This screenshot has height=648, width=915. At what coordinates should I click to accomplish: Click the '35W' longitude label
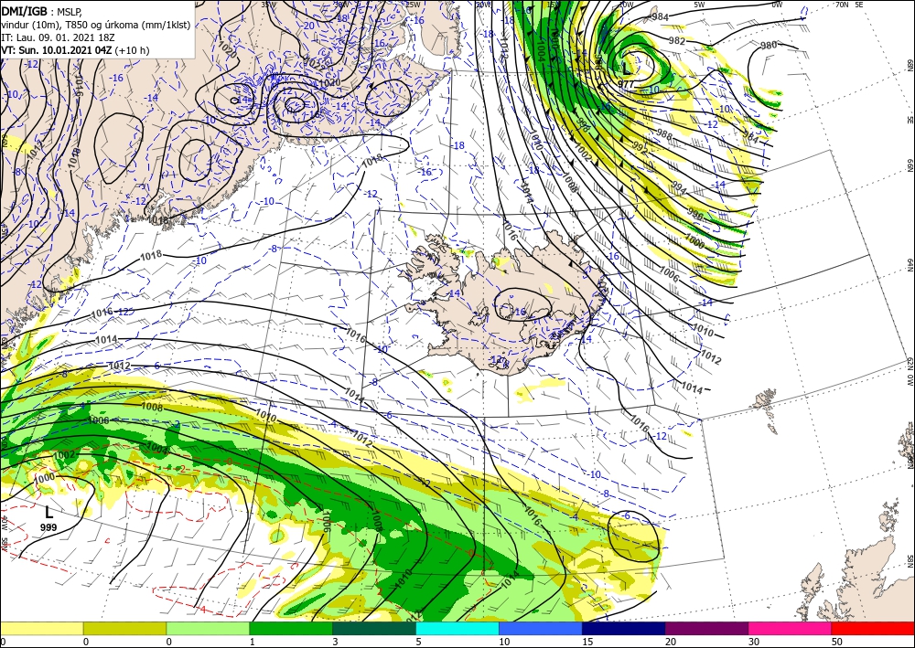click(x=268, y=5)
